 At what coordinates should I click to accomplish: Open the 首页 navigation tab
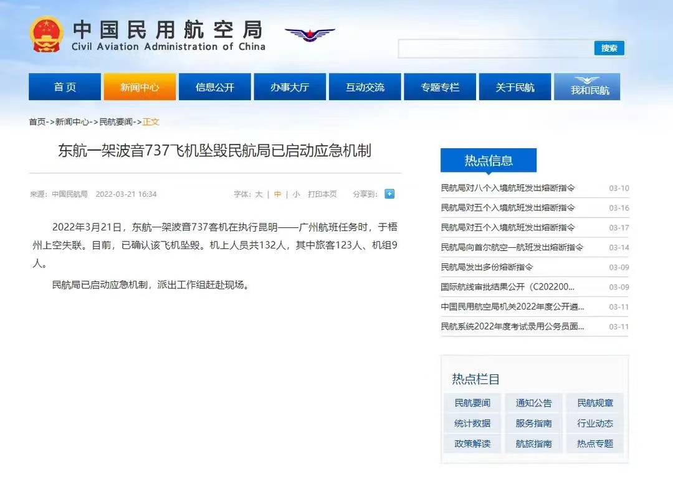65,87
